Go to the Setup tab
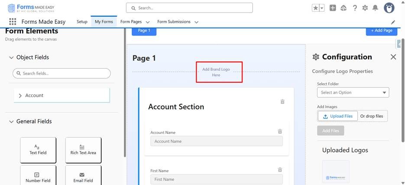This screenshot has height=185, width=405. [x=82, y=22]
